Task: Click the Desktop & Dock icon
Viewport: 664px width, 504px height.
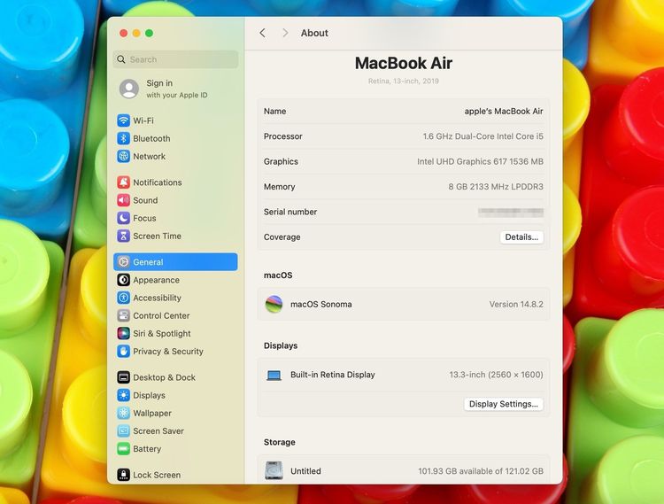Action: coord(123,377)
